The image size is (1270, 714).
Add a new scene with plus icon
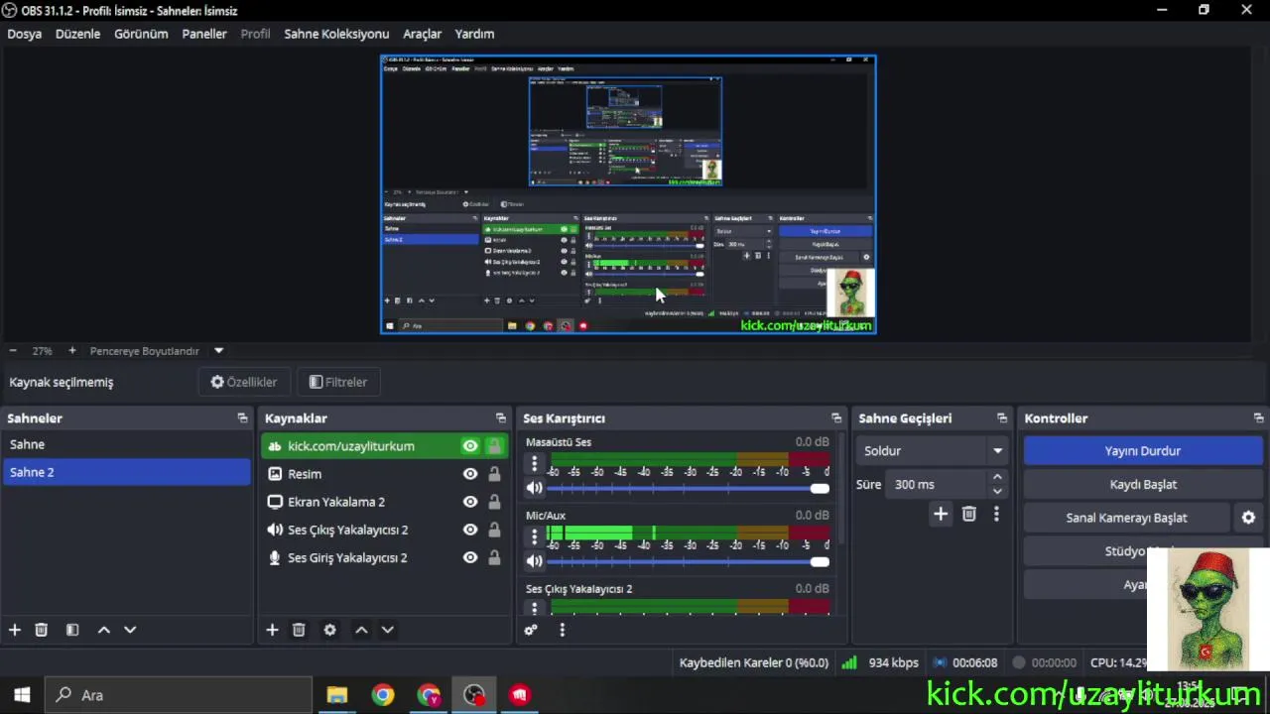pyautogui.click(x=15, y=630)
